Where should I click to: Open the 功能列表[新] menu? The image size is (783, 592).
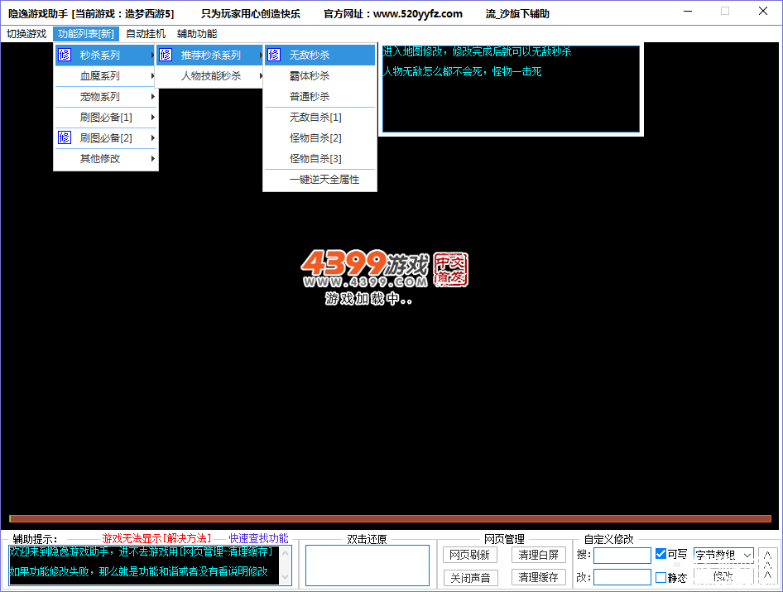point(86,33)
